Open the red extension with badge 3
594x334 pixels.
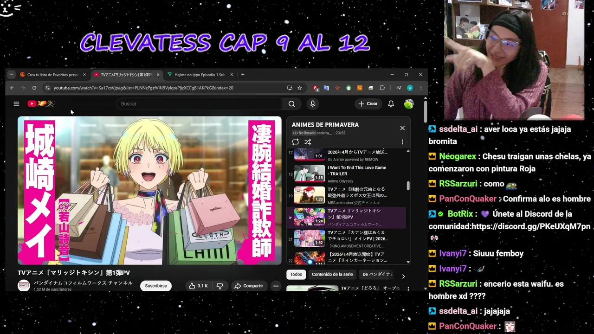point(316,88)
